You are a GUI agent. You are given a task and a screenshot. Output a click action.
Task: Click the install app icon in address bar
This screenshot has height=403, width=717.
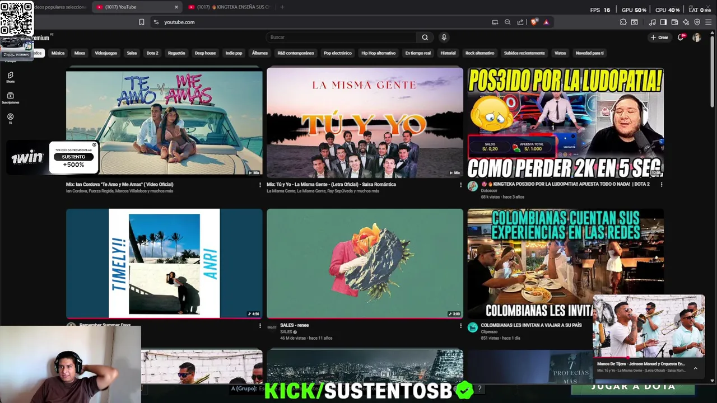[x=495, y=22]
